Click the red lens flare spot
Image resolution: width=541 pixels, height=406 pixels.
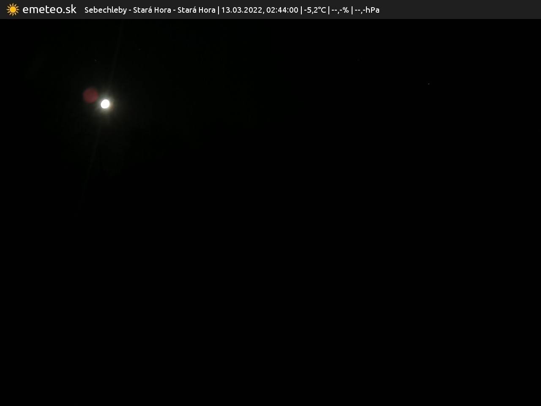[90, 96]
